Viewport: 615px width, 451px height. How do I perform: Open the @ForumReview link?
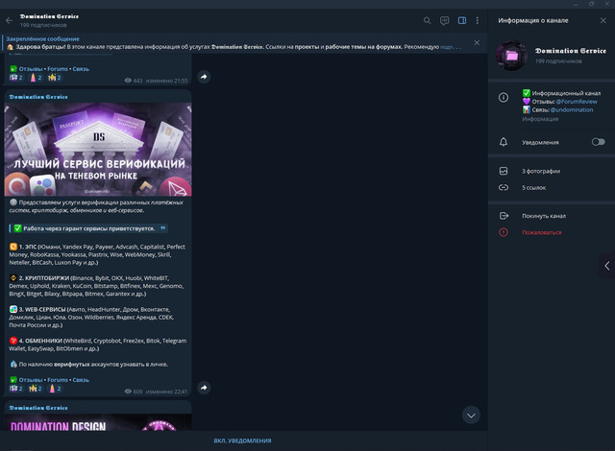[x=577, y=101]
